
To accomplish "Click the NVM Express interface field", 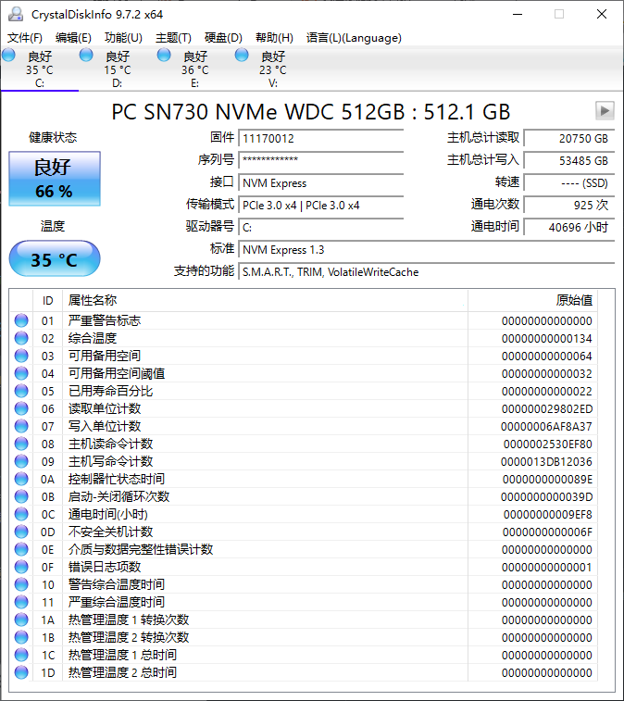I will pyautogui.click(x=321, y=182).
